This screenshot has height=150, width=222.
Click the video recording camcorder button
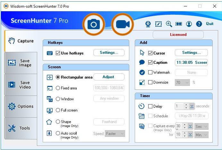pos(123,24)
